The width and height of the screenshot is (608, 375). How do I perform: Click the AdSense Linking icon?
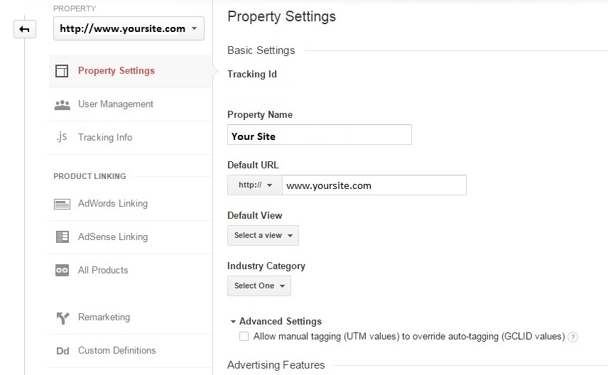click(x=62, y=237)
